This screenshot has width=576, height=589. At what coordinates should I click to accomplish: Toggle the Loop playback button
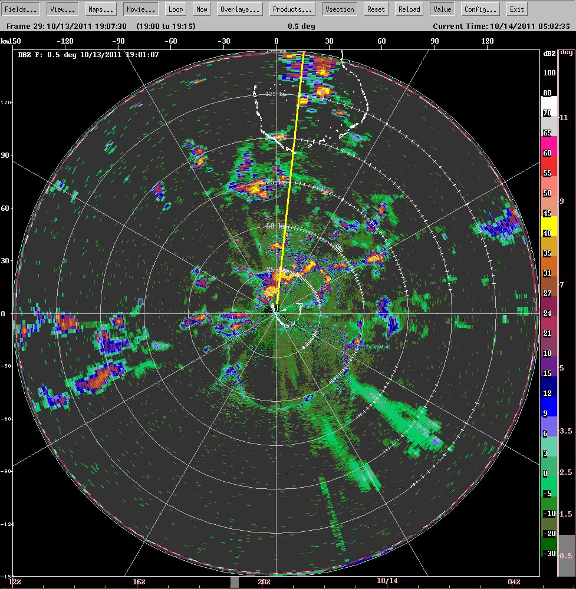point(176,9)
